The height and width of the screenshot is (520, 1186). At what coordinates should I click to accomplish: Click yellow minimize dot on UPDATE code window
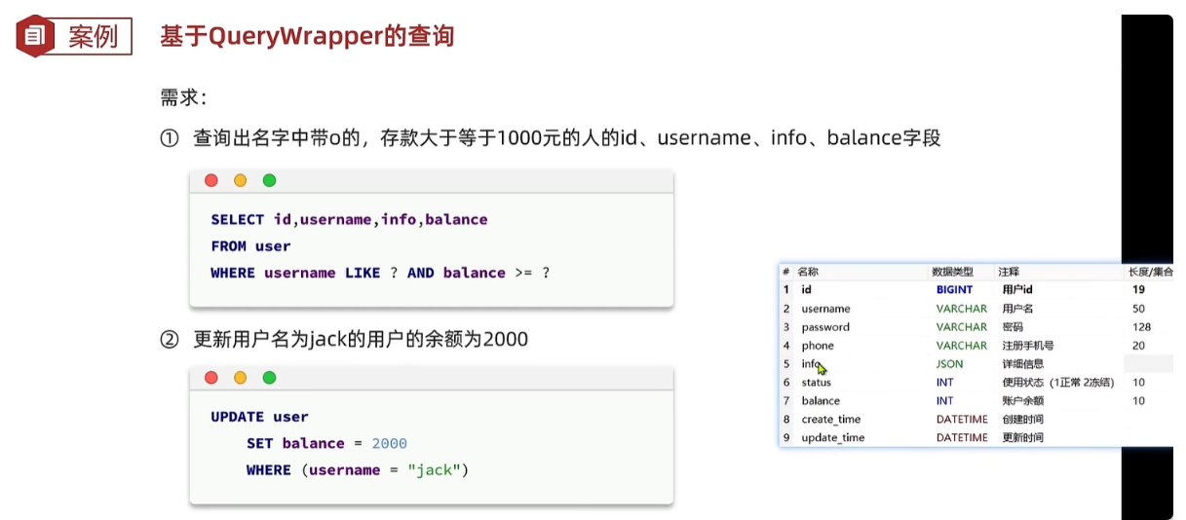(241, 378)
